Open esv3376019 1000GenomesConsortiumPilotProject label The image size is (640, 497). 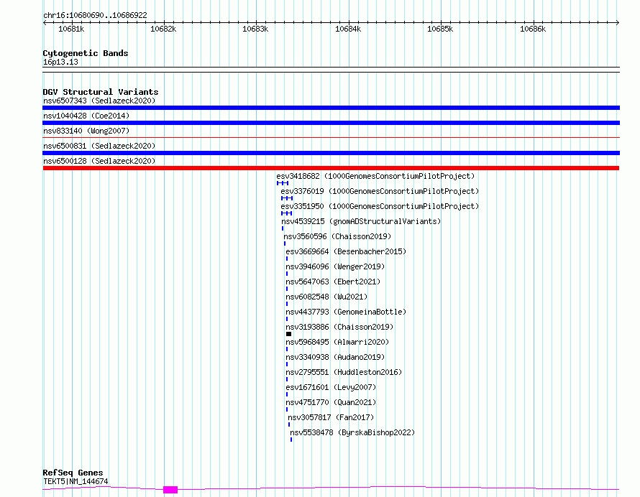(380, 191)
